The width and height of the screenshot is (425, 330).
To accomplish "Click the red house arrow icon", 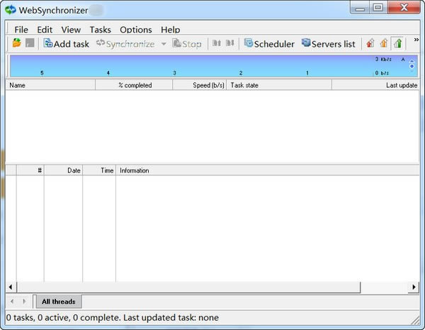I will (370, 44).
